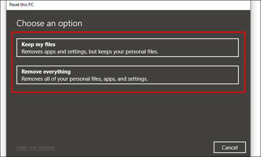The height and width of the screenshot is (157, 261).
Task: Pick the option that removes all personal files
Action: point(128,75)
